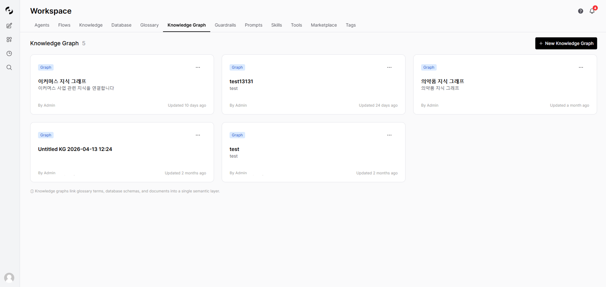Open the more options menu for 이커머스 지식 그래프

(x=198, y=67)
